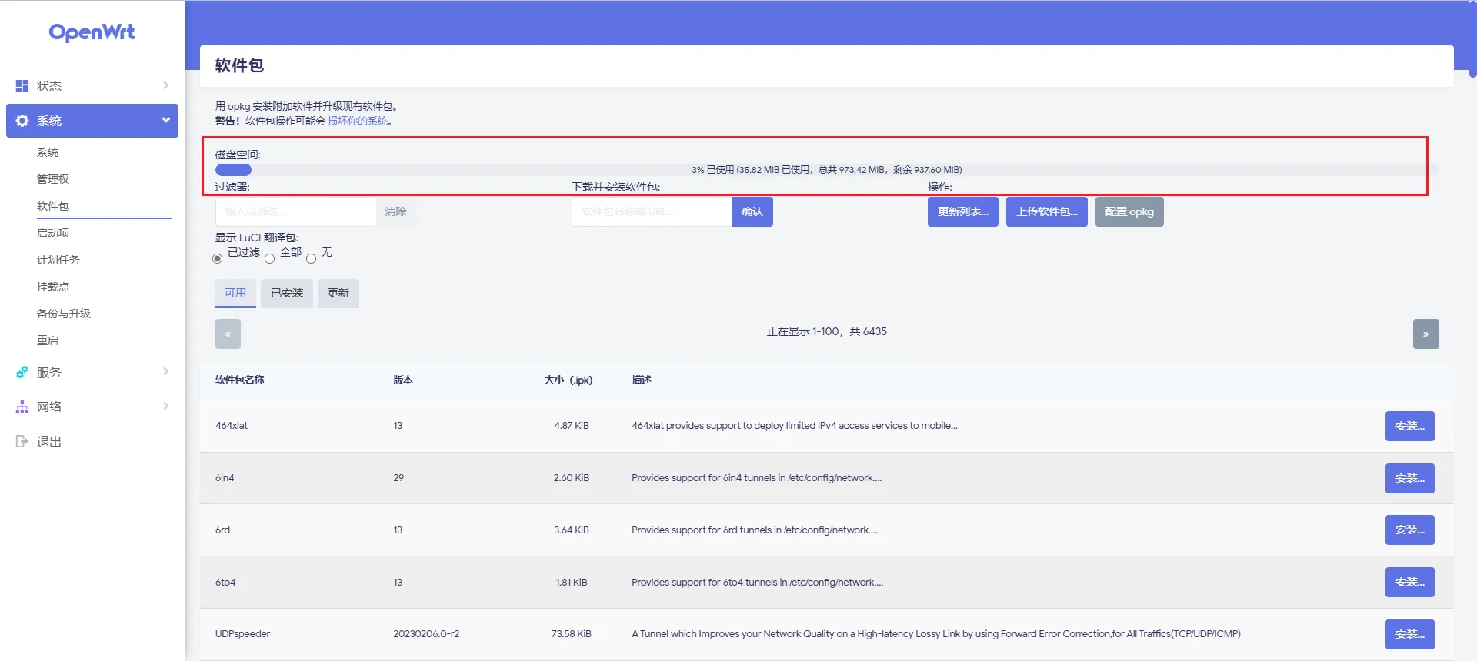Click the logout door icon
Viewport: 1477px width, 661px height.
click(22, 441)
